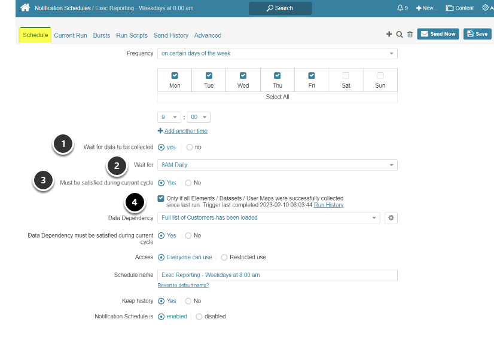The height and width of the screenshot is (344, 494).
Task: Disable the Wed day checkbox
Action: coord(243,75)
